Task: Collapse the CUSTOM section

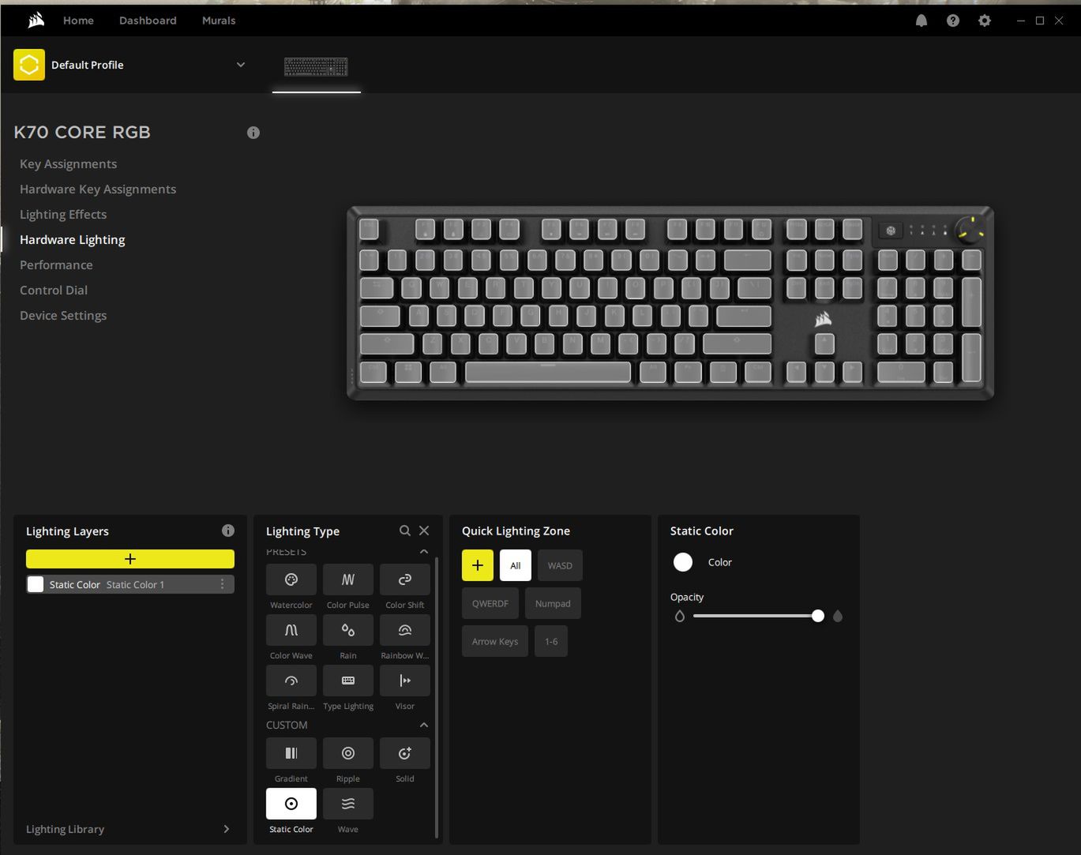Action: 424,725
